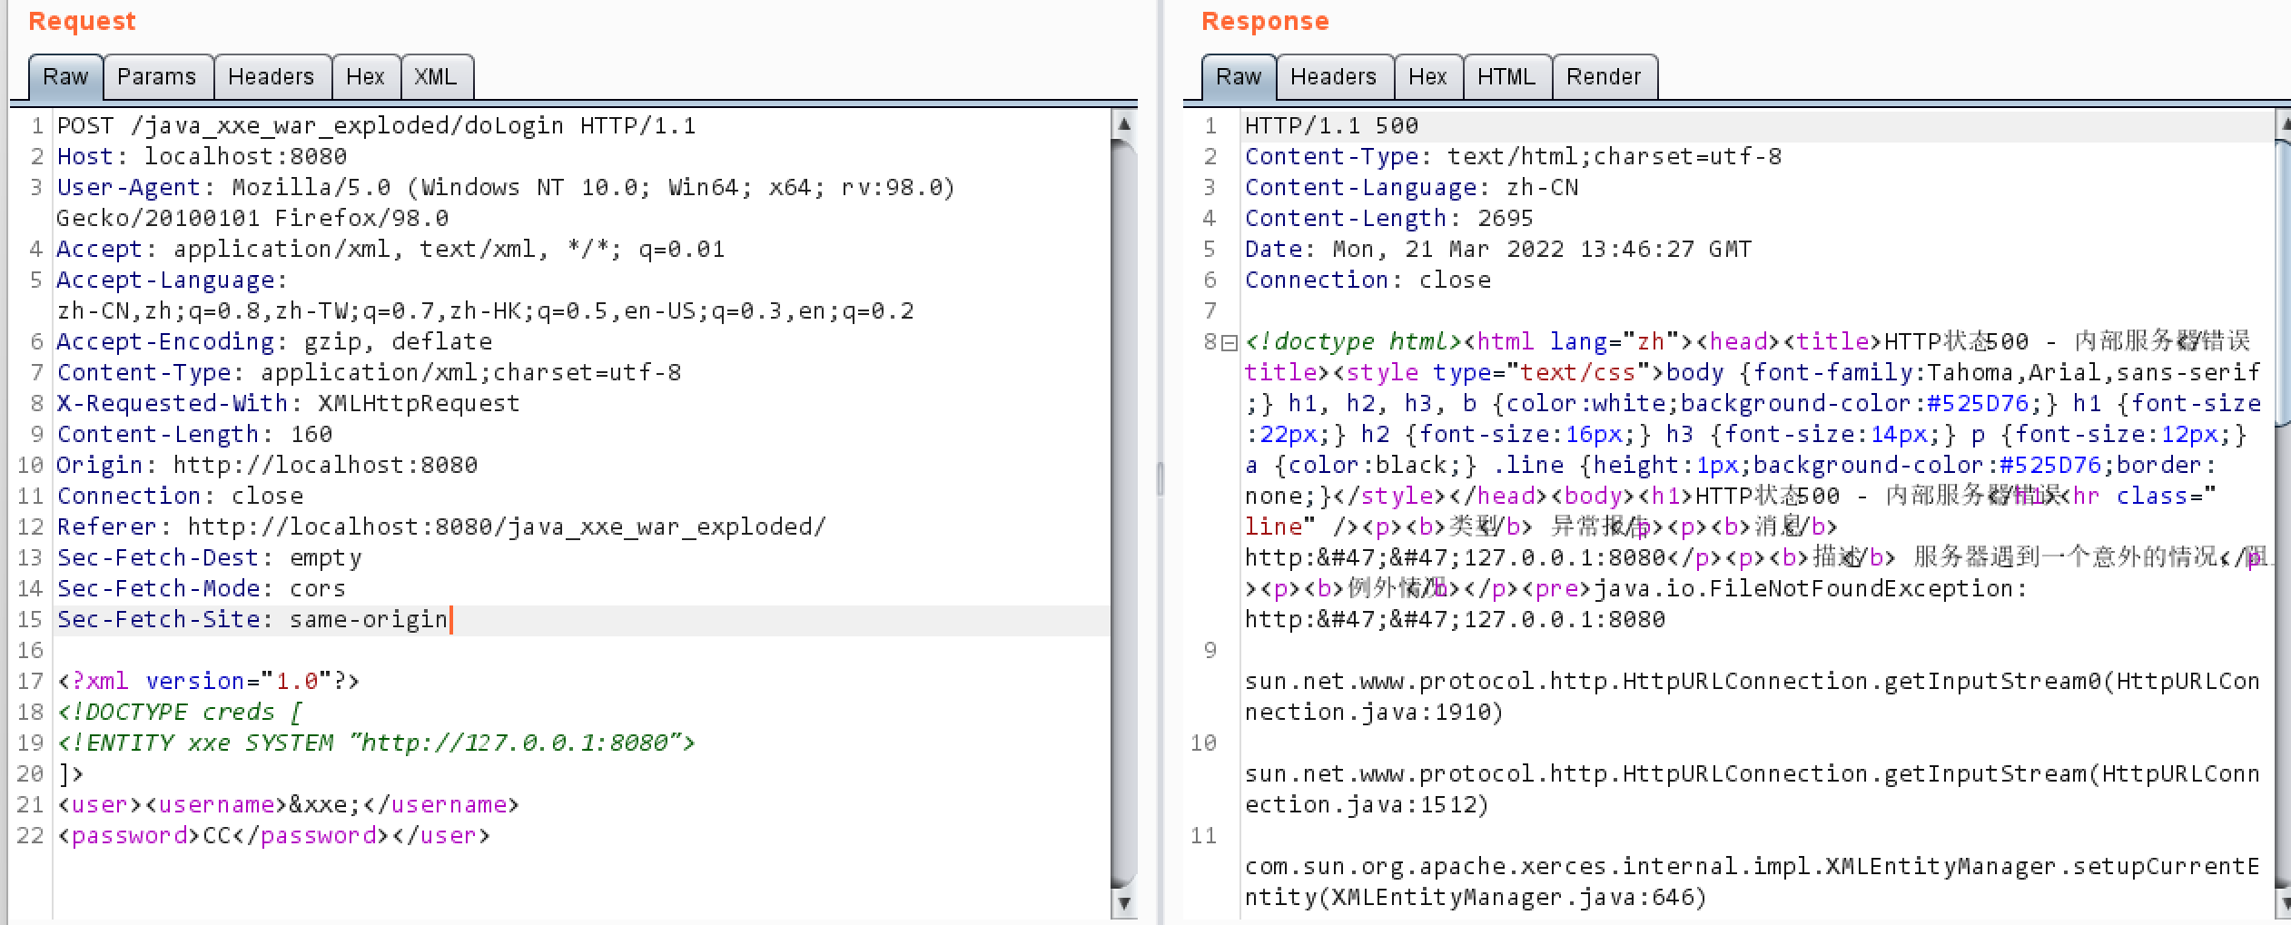Click the request Connection: close line

180,496
